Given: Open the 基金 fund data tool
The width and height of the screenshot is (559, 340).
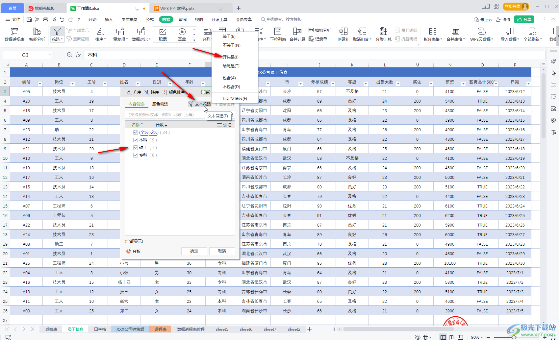Looking at the screenshot, I should 182,34.
